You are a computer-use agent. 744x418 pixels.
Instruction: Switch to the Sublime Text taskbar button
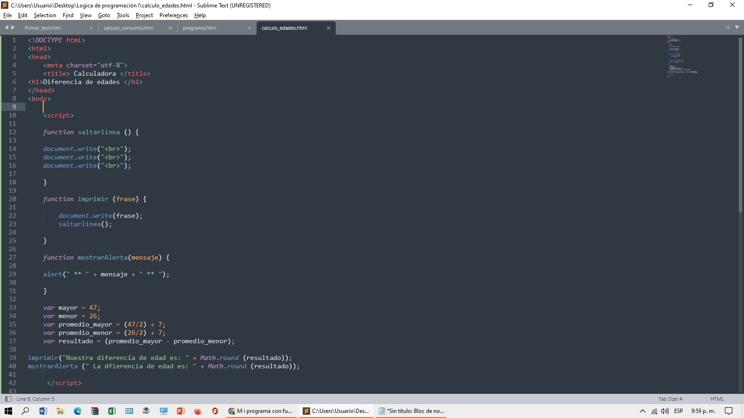(336, 411)
